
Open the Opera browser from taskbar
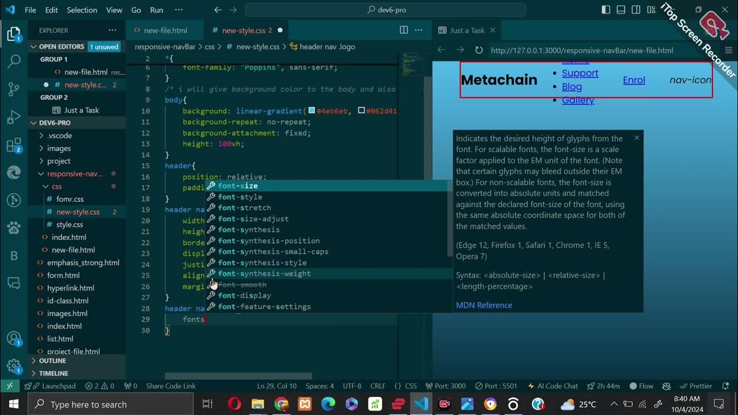pos(235,404)
